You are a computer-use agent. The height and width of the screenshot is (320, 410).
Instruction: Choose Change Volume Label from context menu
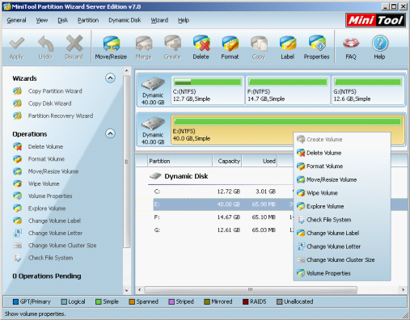[x=342, y=233]
